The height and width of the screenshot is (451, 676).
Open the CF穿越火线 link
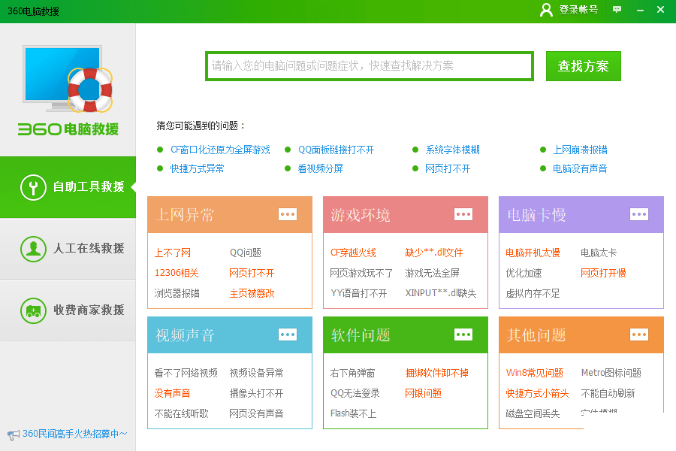click(353, 253)
